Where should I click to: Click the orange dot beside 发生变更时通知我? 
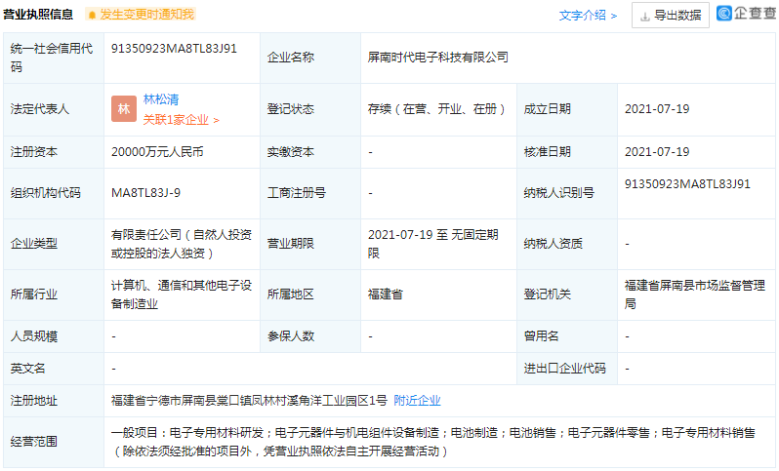92,15
